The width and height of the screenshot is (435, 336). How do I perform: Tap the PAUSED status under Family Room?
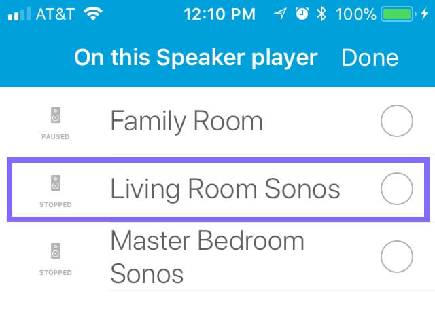[56, 137]
